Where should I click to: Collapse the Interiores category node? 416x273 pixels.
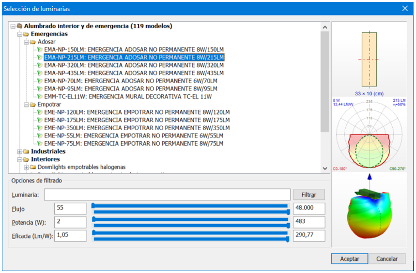19,159
